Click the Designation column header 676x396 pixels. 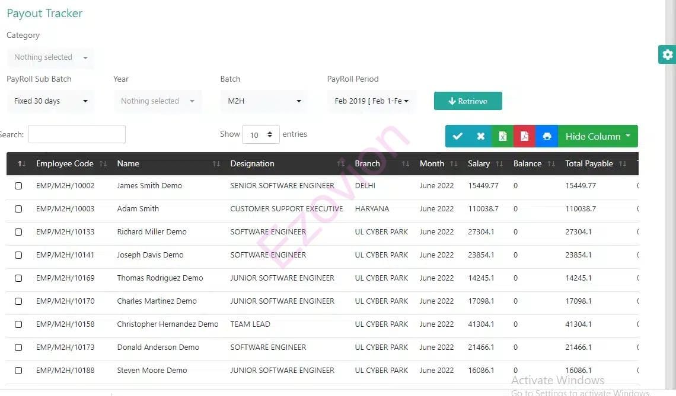(252, 164)
